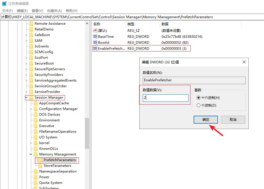264x189 pixels.
Task: Click the EnablePrefetcher DWORD value icon
Action: [95, 48]
